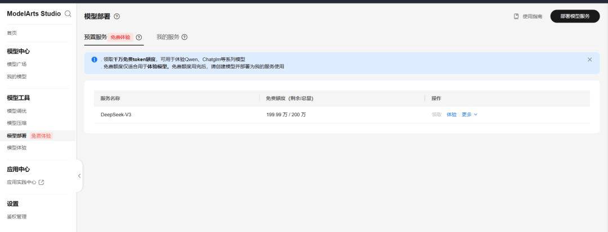Click the search icon beside ModelArts Studio
This screenshot has height=232, width=608.
click(68, 14)
